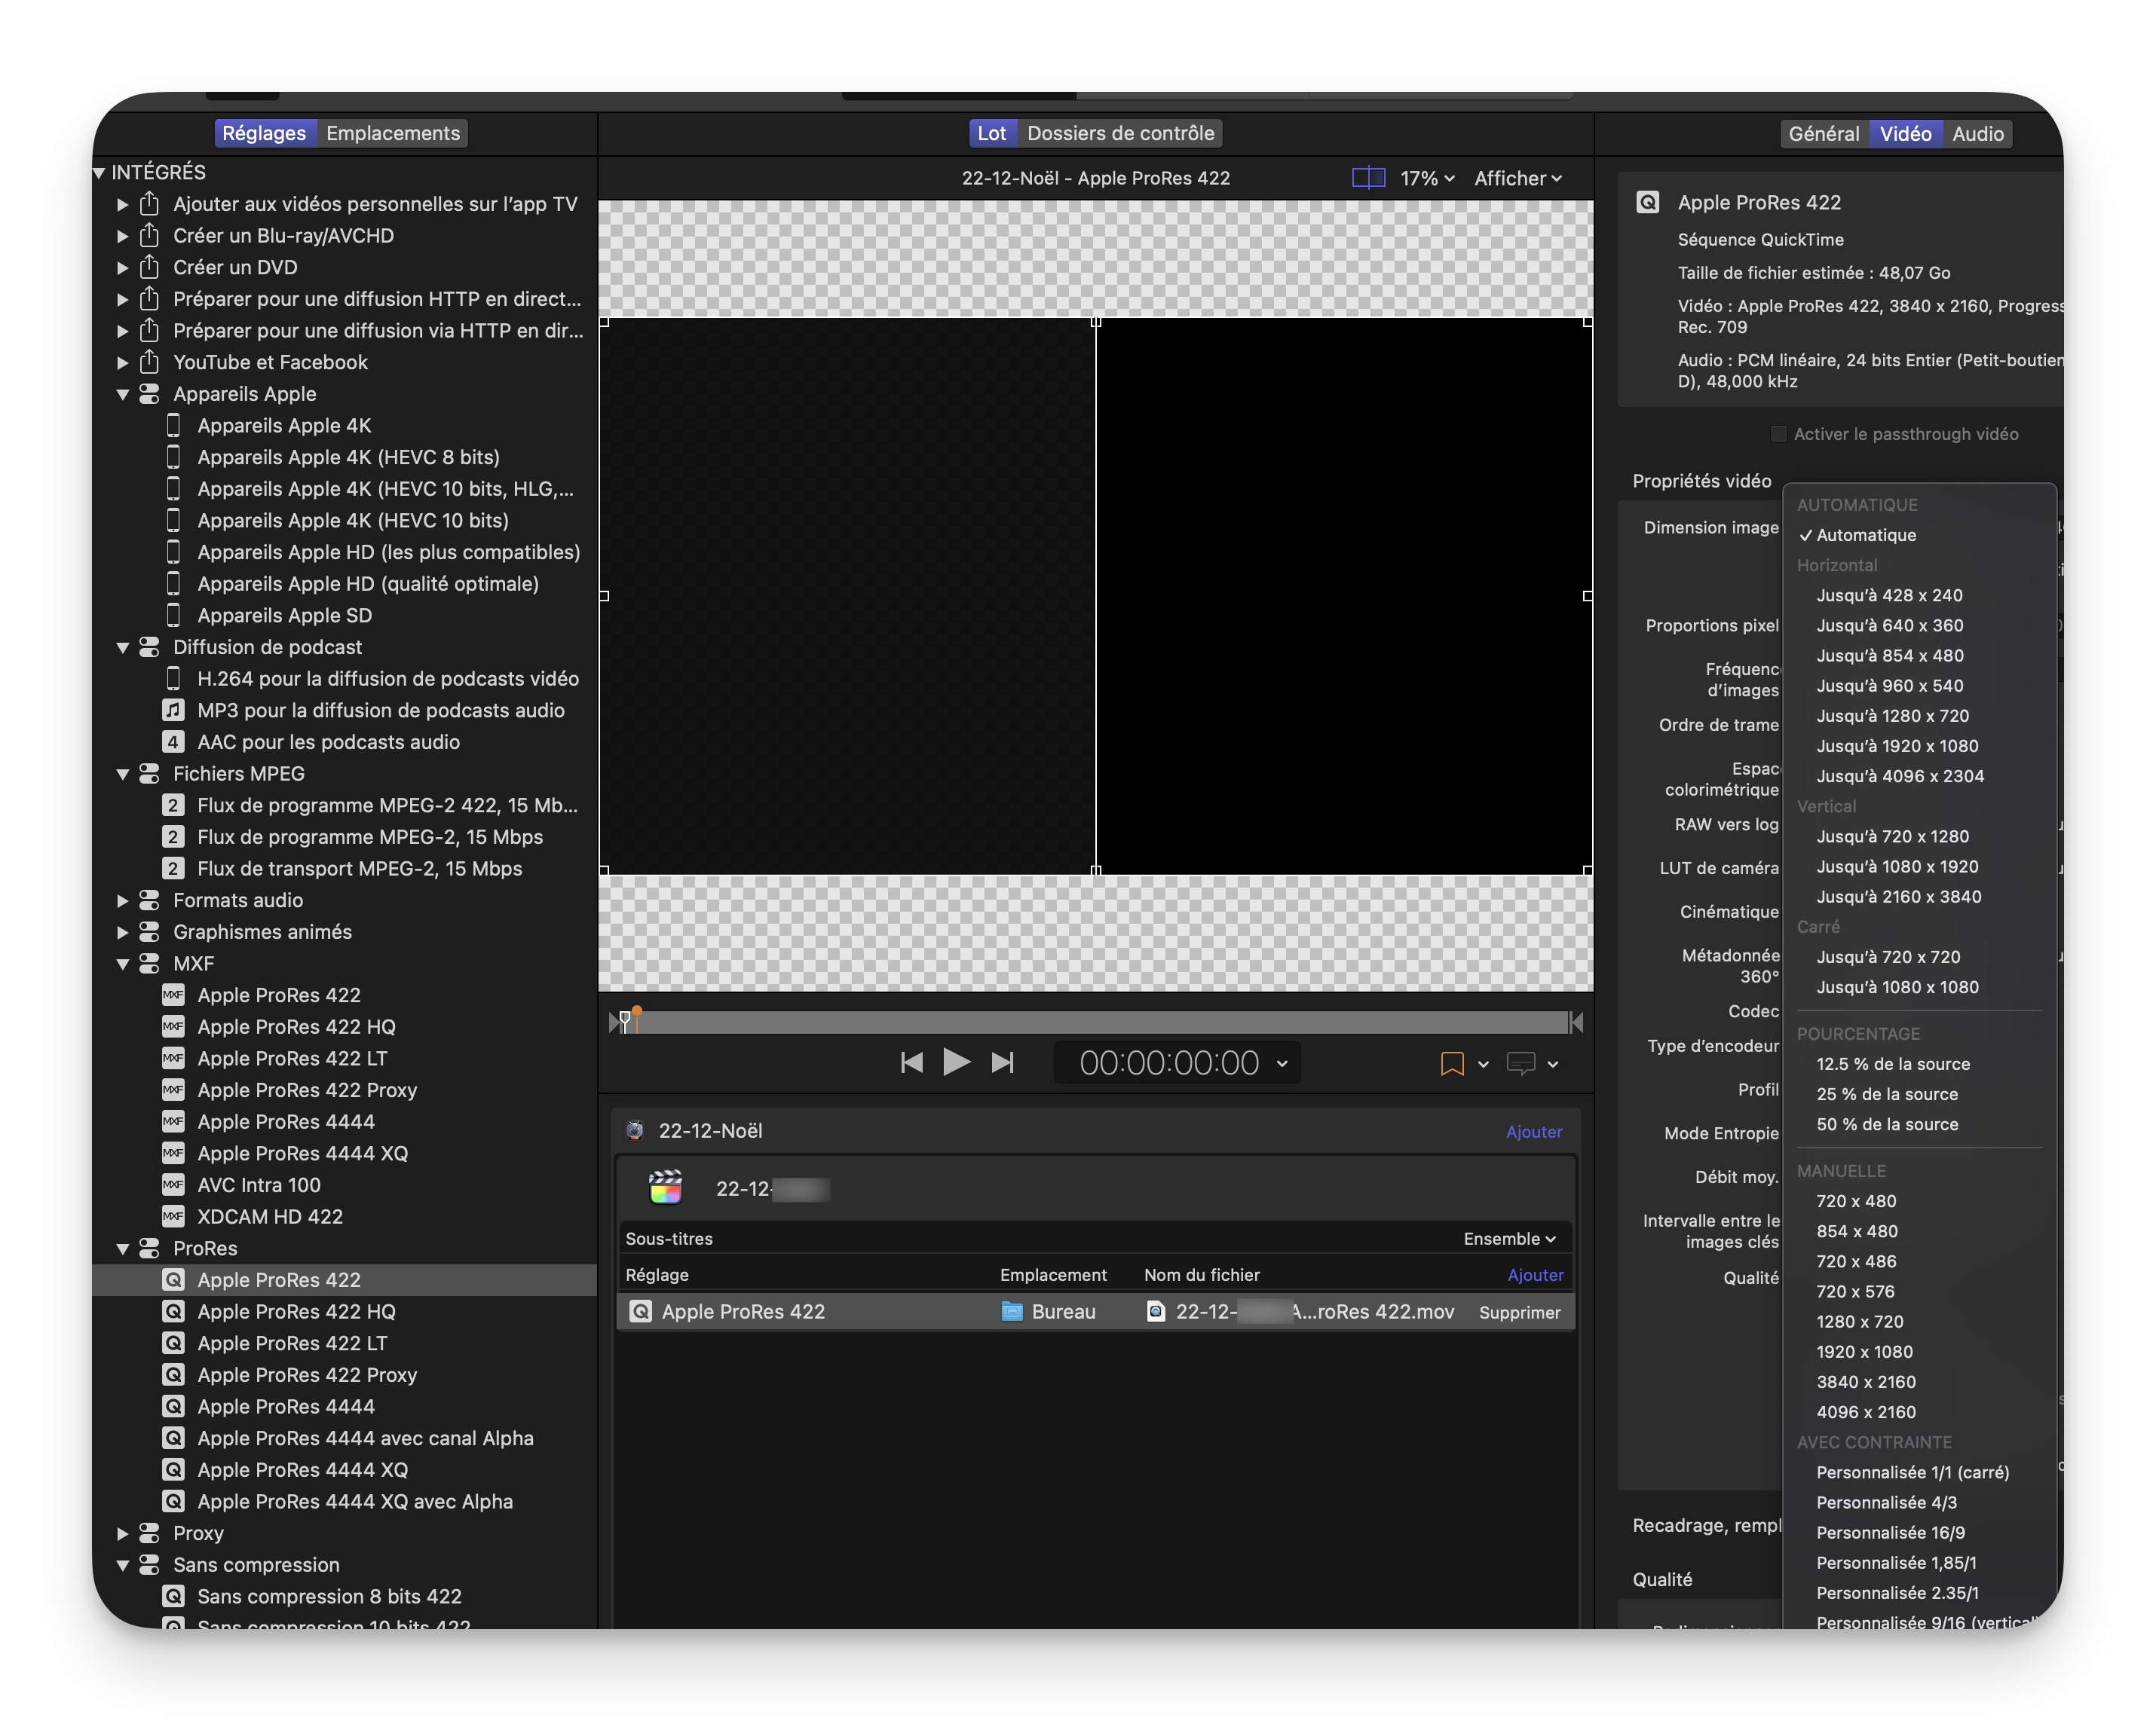Switch to the Emplacements tab
Image resolution: width=2156 pixels, height=1721 pixels.
pos(392,134)
